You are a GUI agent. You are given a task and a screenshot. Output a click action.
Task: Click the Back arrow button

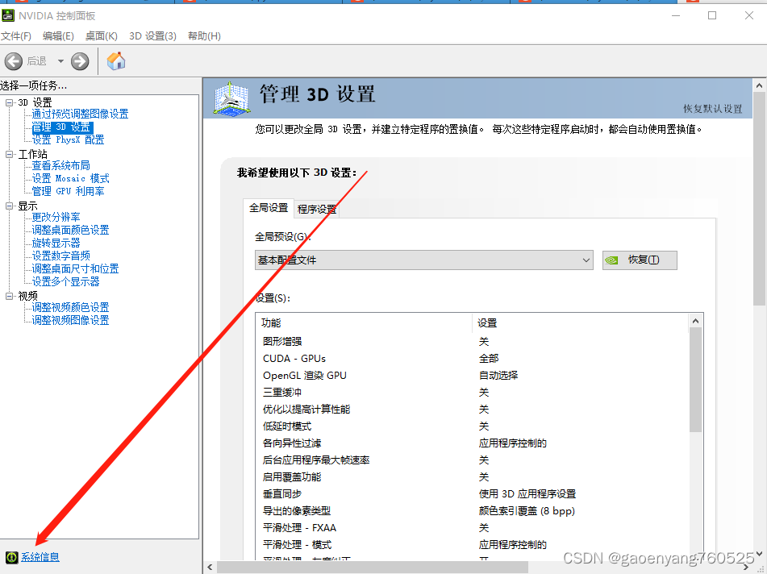click(x=14, y=61)
